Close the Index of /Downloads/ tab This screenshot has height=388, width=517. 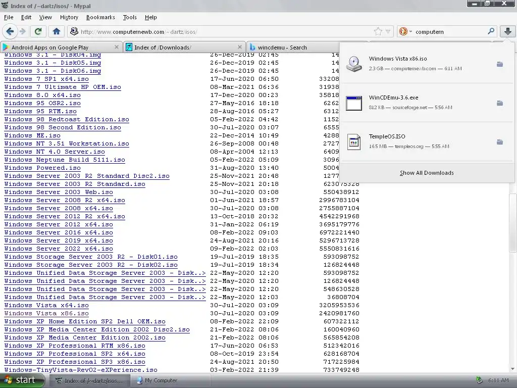click(x=240, y=47)
